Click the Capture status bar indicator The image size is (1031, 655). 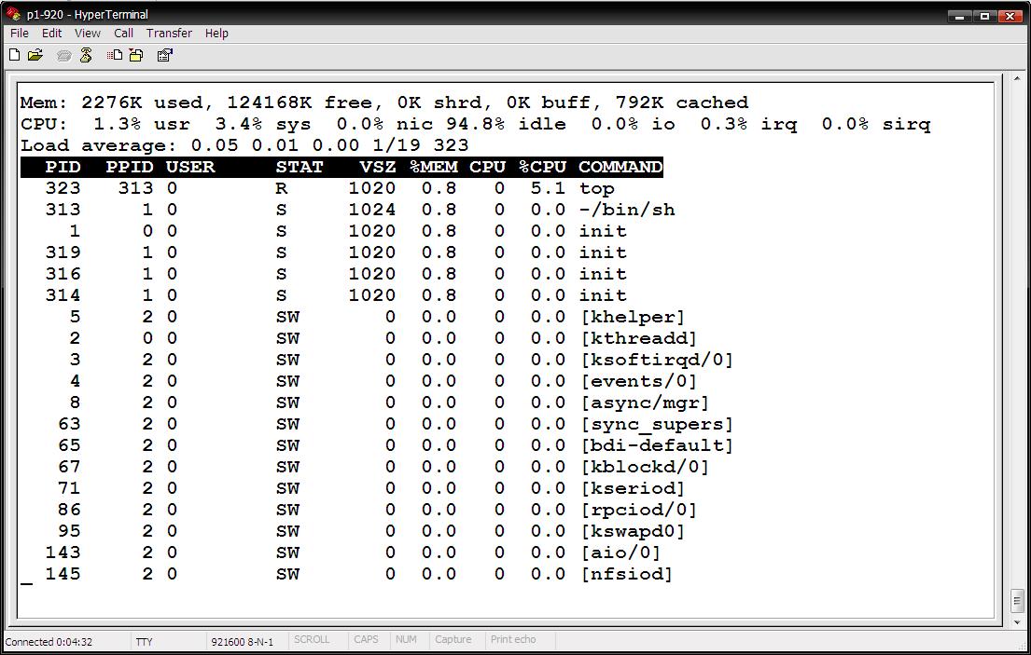coord(453,640)
